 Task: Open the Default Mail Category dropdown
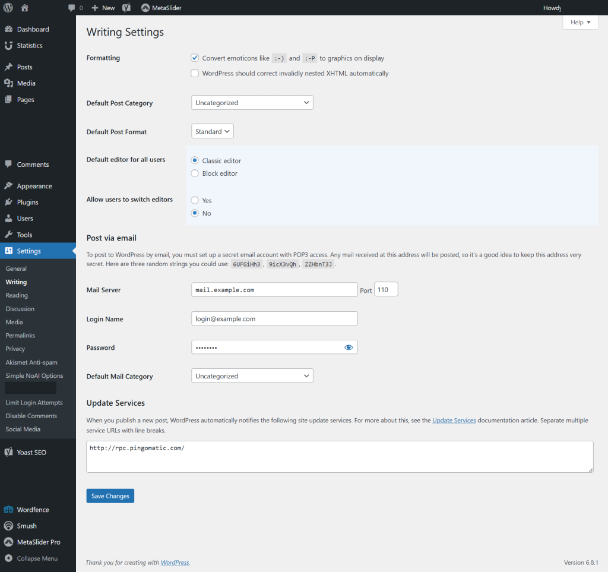coord(252,376)
